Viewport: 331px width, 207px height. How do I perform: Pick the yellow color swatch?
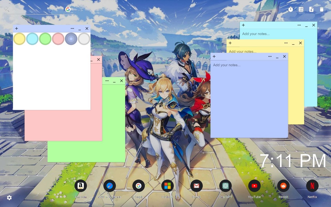tap(19, 39)
